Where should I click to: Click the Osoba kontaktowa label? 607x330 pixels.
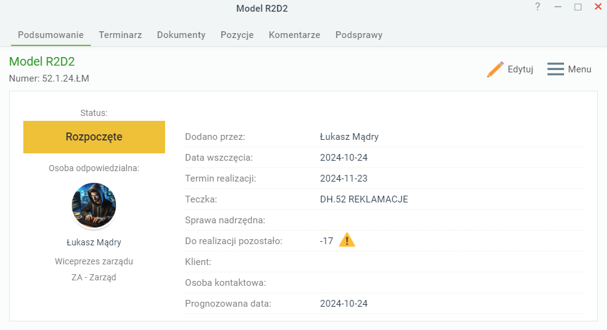pyautogui.click(x=225, y=283)
